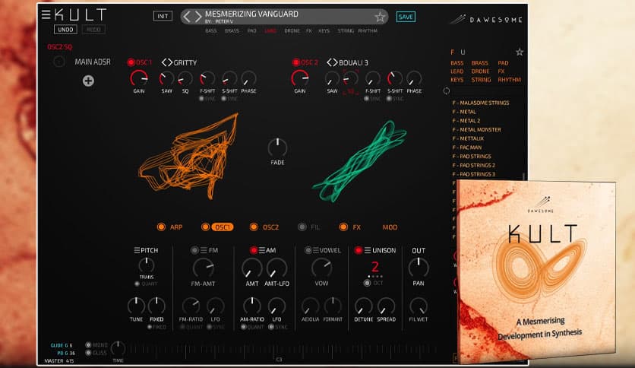Viewport: 635px width, 368px height.
Task: Select preset F - PAC MAN
Action: coord(467,148)
